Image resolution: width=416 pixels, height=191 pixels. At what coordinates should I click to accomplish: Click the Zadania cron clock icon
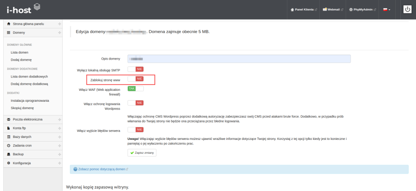coord(9,146)
